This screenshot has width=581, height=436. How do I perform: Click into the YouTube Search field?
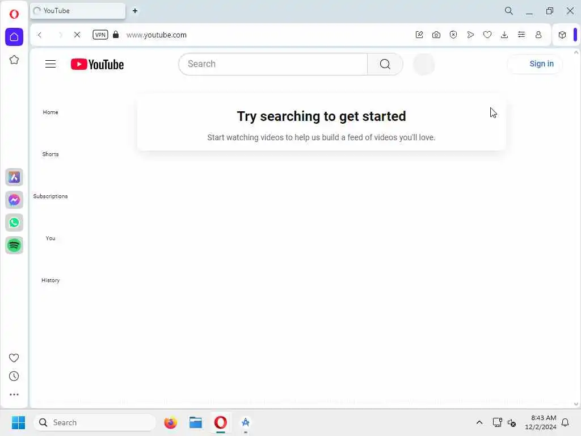tap(273, 64)
